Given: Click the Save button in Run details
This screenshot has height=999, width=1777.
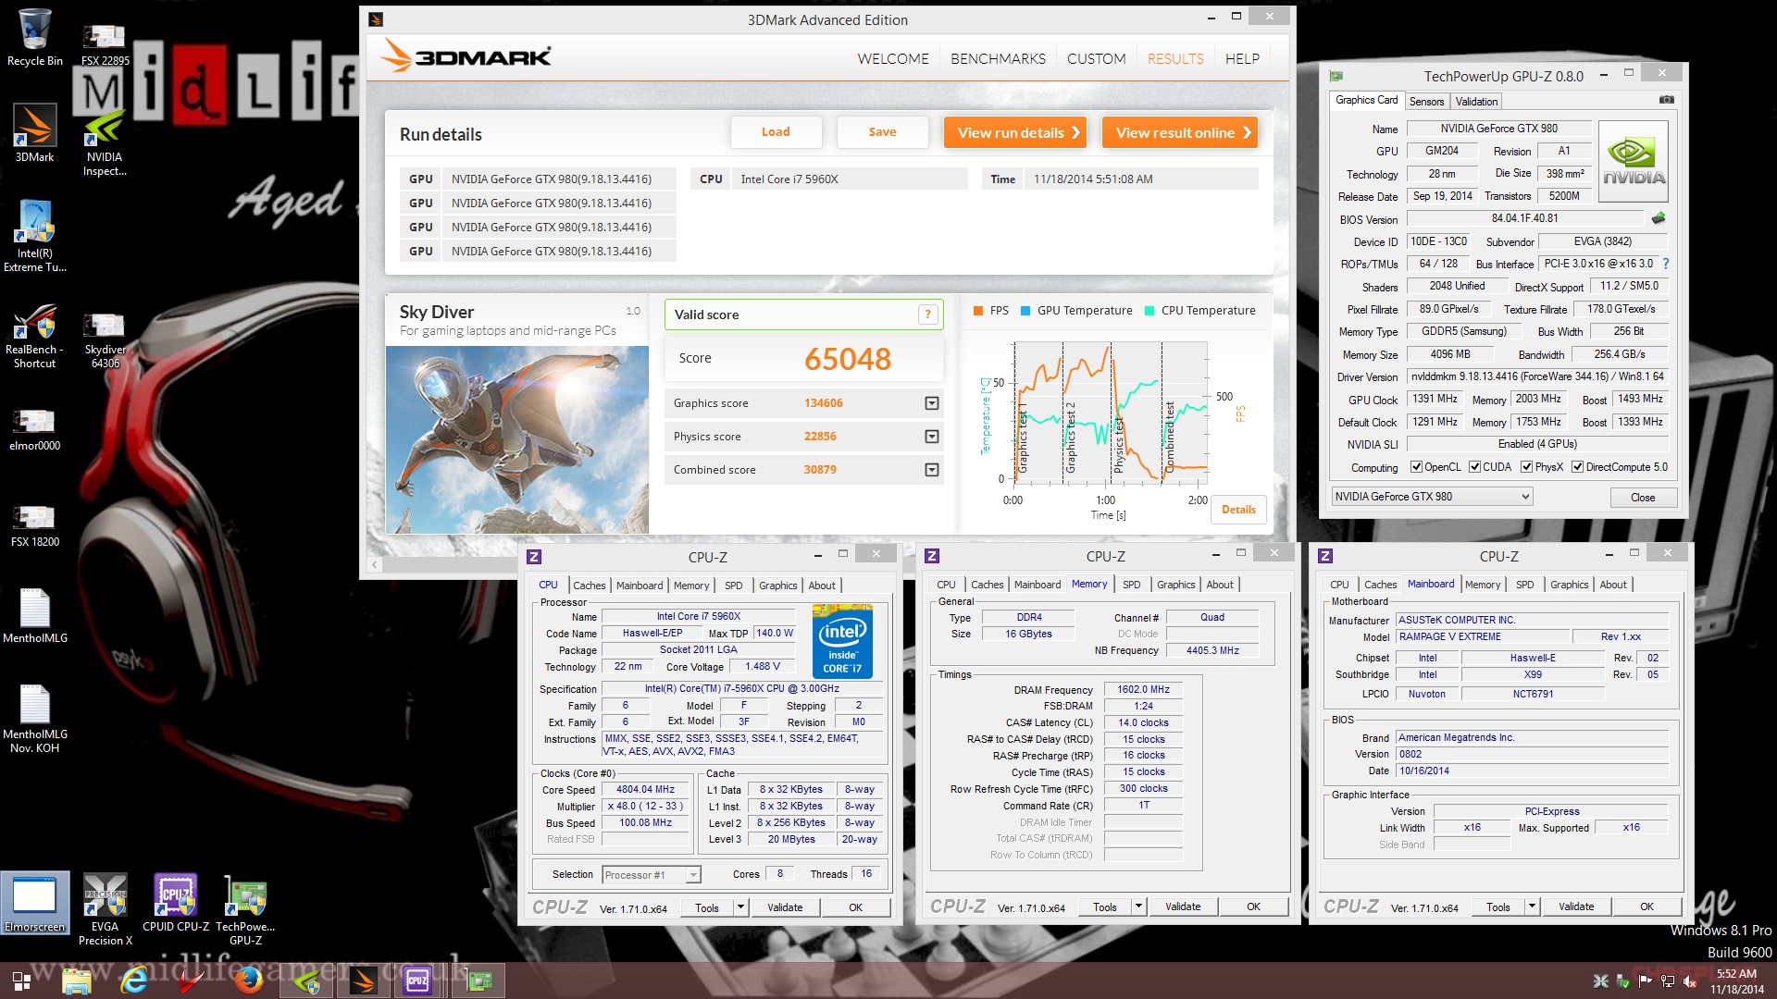Looking at the screenshot, I should coord(882,132).
